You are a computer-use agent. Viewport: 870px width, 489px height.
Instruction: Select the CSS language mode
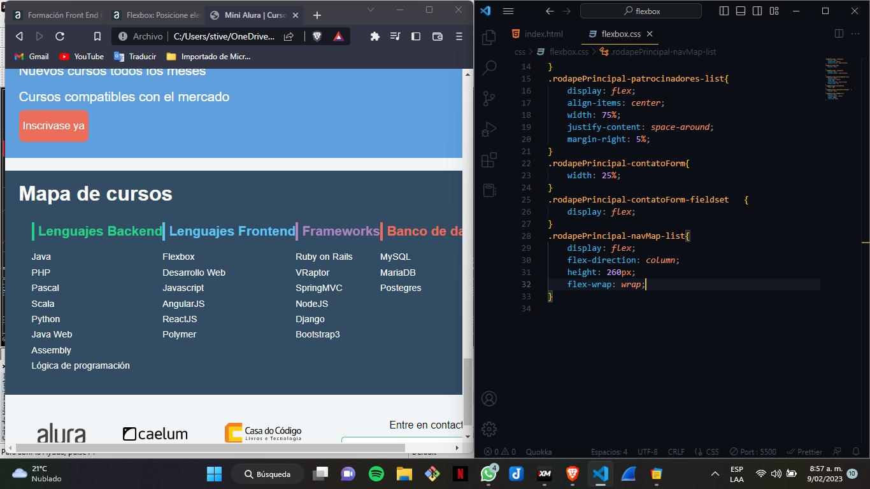(x=707, y=451)
